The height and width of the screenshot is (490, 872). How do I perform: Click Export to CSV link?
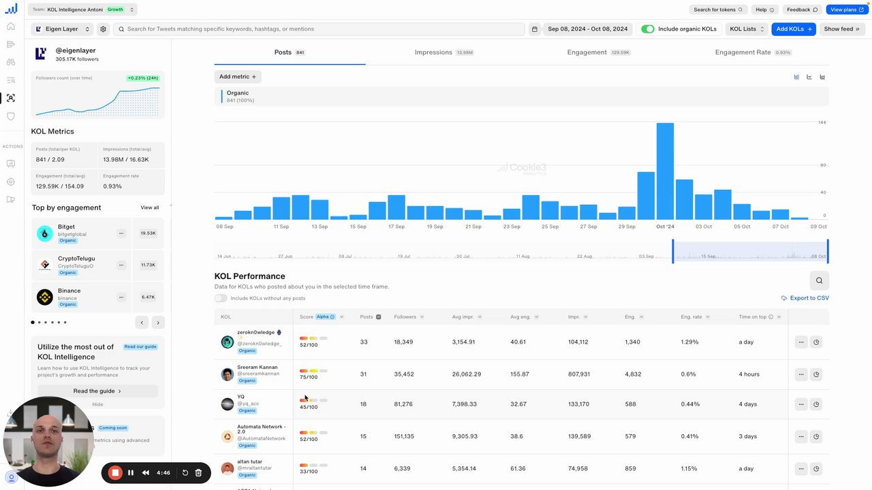coord(805,298)
